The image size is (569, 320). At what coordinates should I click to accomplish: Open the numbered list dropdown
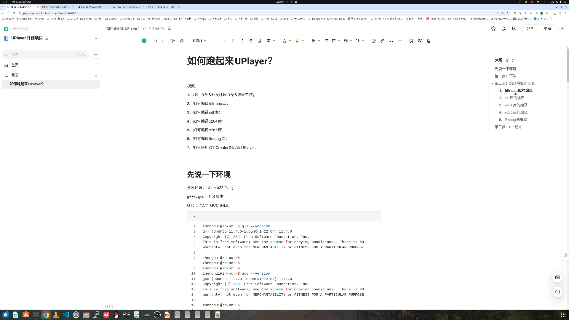click(x=339, y=41)
